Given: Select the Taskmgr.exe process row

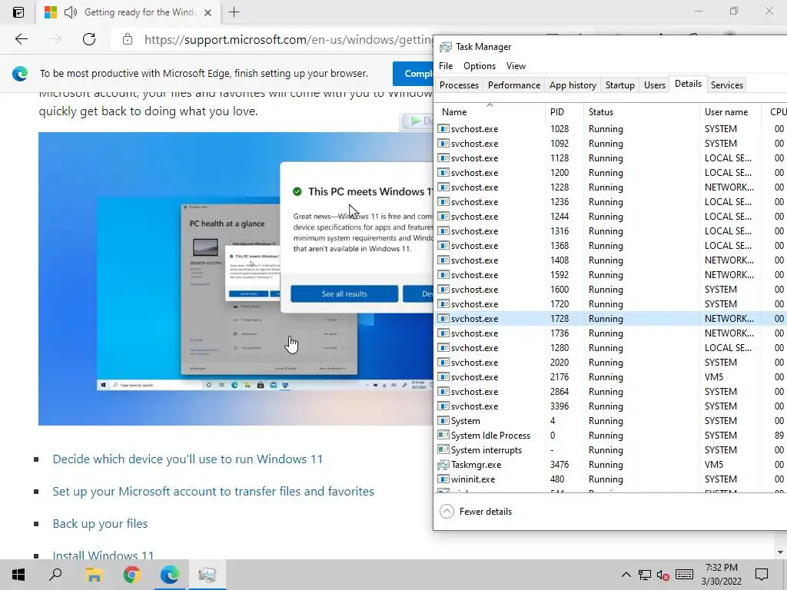Looking at the screenshot, I should 611,465.
